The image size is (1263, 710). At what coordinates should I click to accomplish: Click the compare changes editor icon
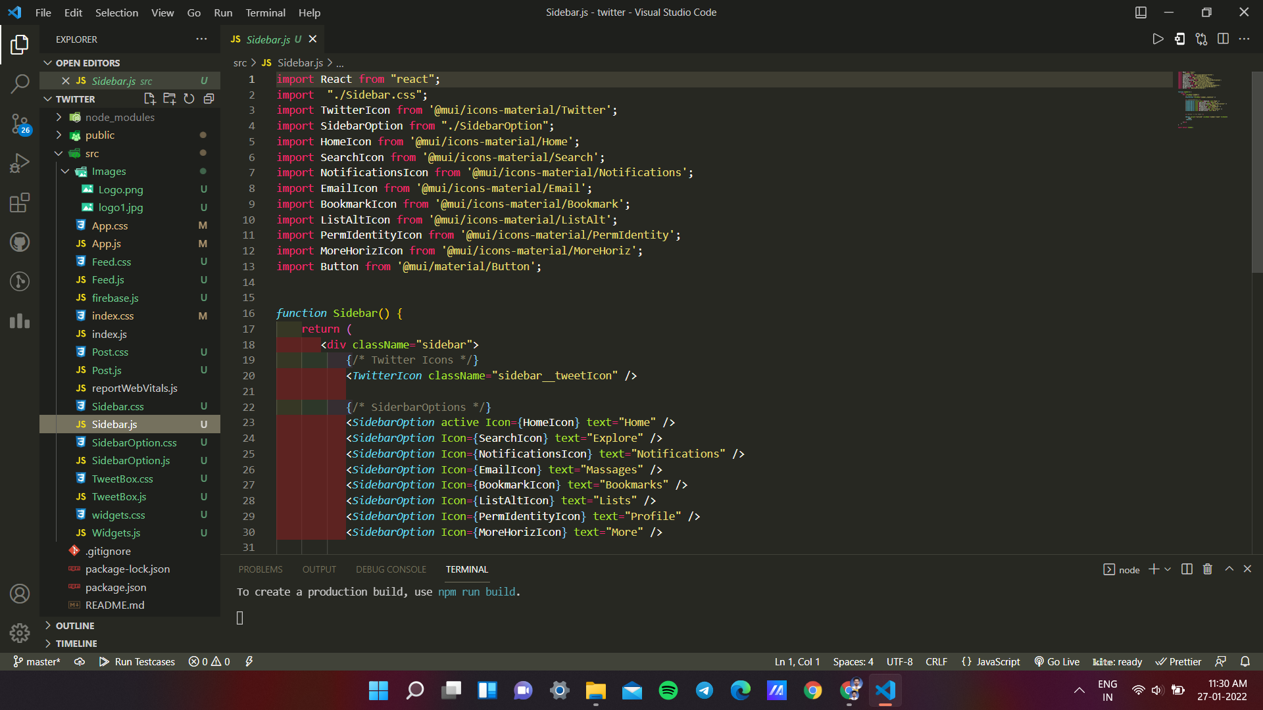(x=1201, y=39)
